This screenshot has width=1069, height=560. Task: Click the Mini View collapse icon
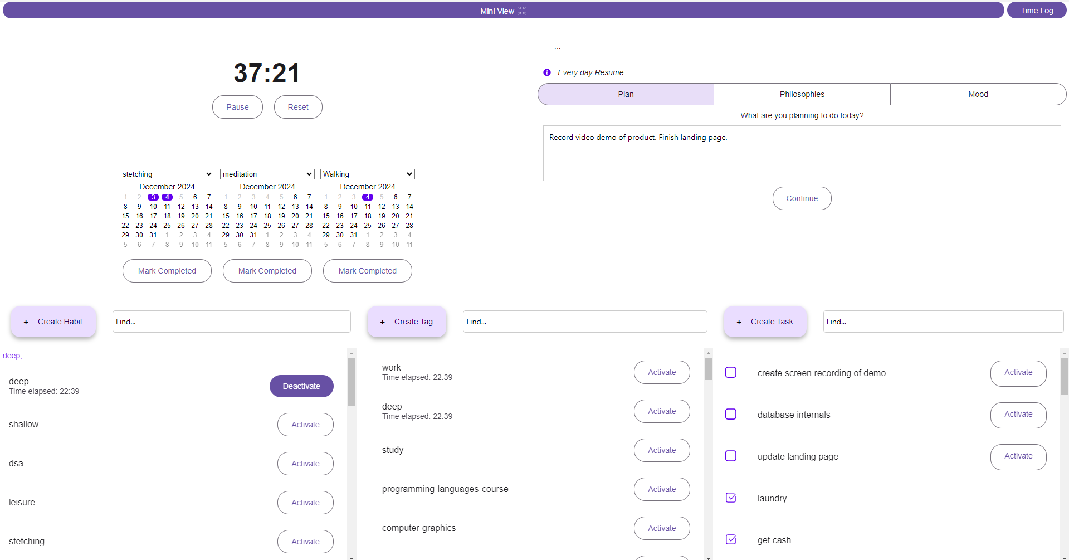(x=522, y=11)
